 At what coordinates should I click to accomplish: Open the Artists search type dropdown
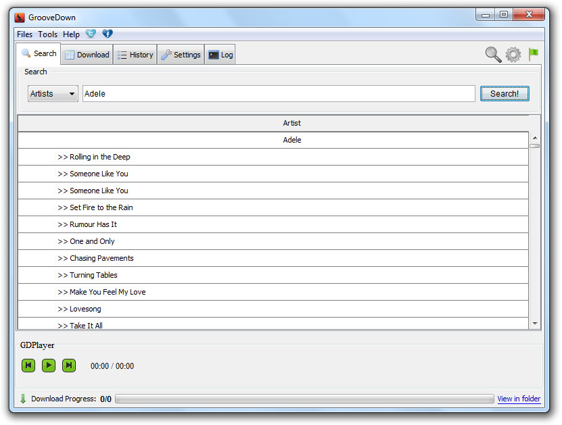[x=53, y=94]
